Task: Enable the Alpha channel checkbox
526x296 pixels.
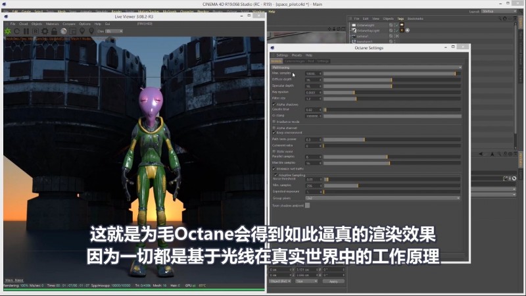Action: click(x=274, y=128)
